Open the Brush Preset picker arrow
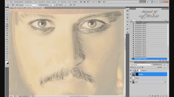 click(x=15, y=5)
